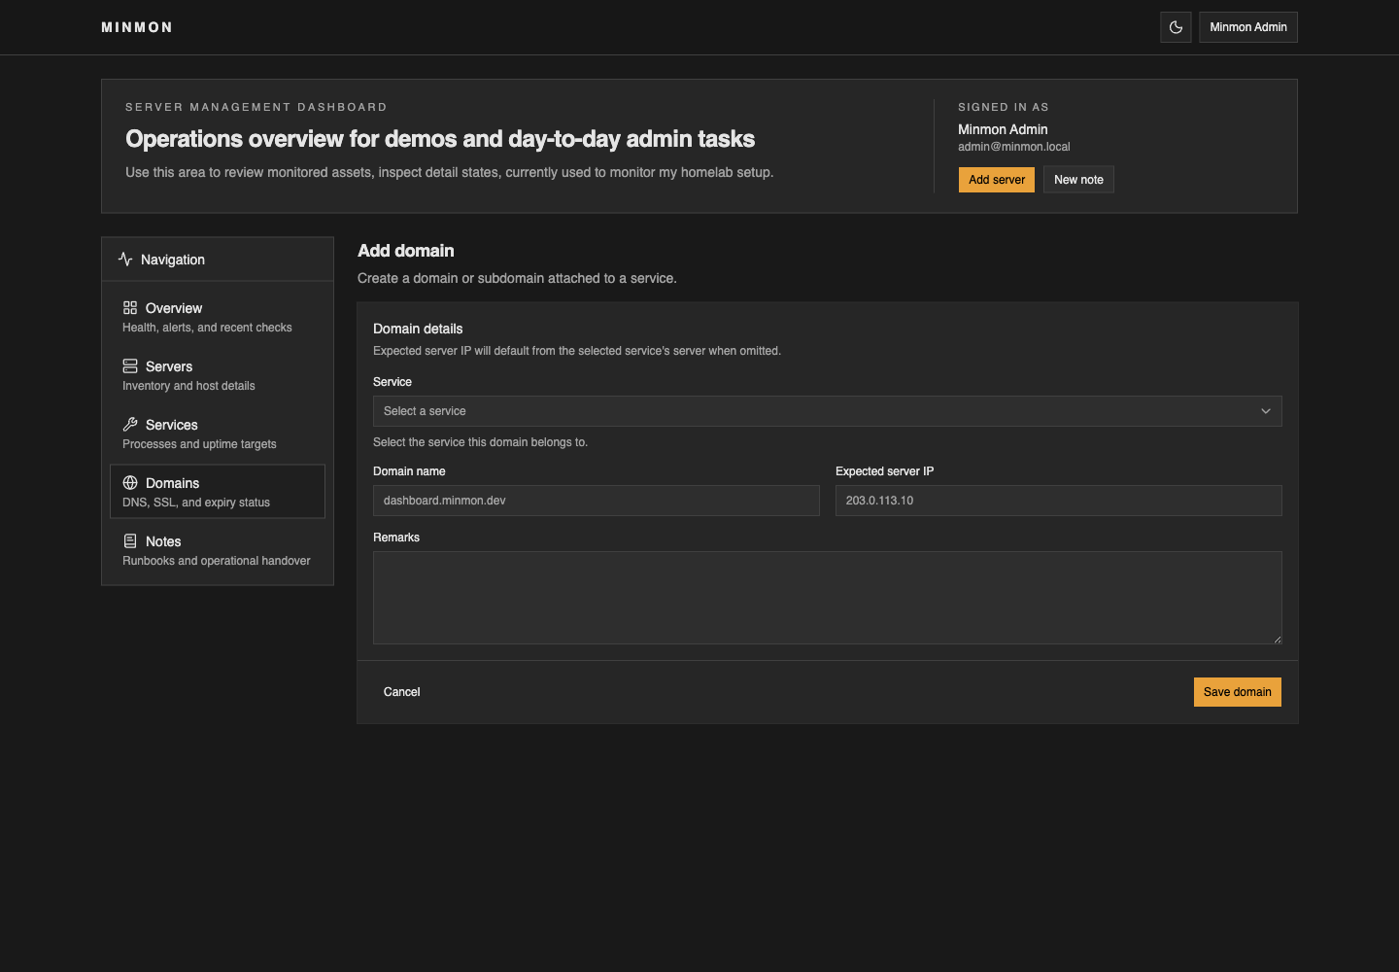Click the Remarks field label

point(396,538)
